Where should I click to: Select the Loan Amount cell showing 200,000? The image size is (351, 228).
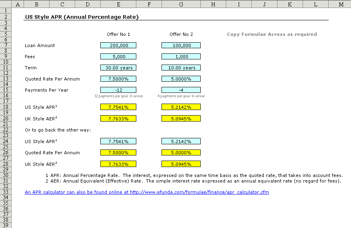118,45
